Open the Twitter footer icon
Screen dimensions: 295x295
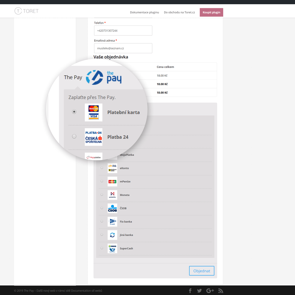199,290
